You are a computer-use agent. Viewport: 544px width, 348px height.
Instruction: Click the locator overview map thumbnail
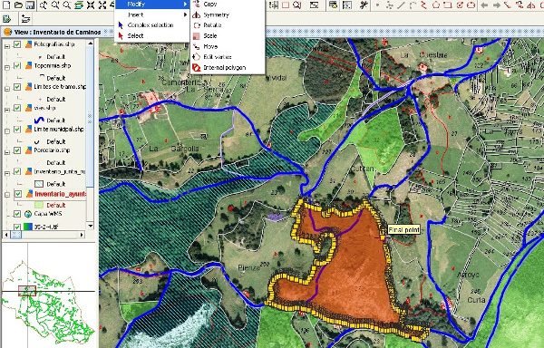(48, 295)
